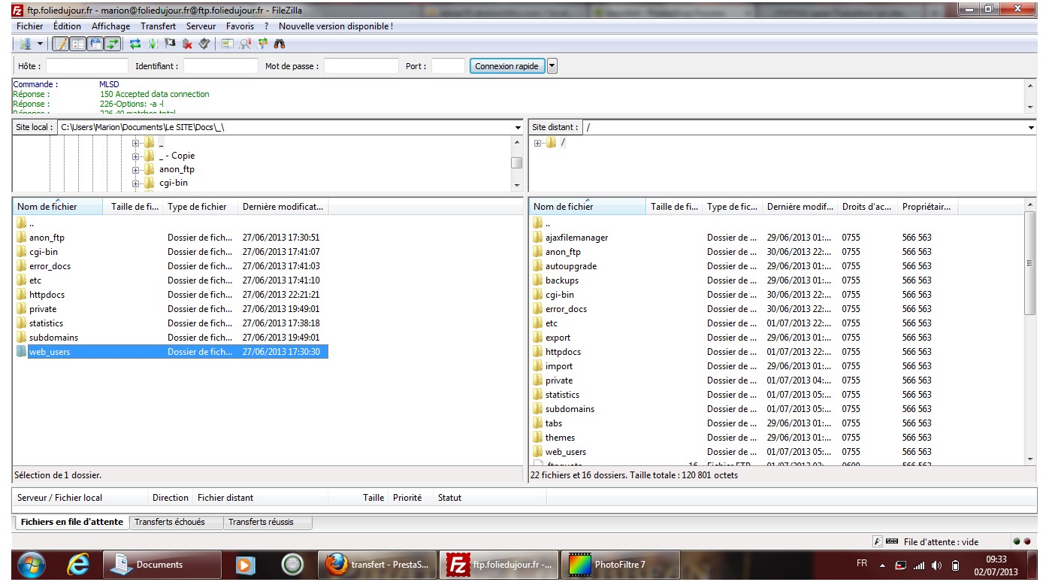Toggle processing of the transfer queue
This screenshot has width=1052, height=582.
click(153, 44)
